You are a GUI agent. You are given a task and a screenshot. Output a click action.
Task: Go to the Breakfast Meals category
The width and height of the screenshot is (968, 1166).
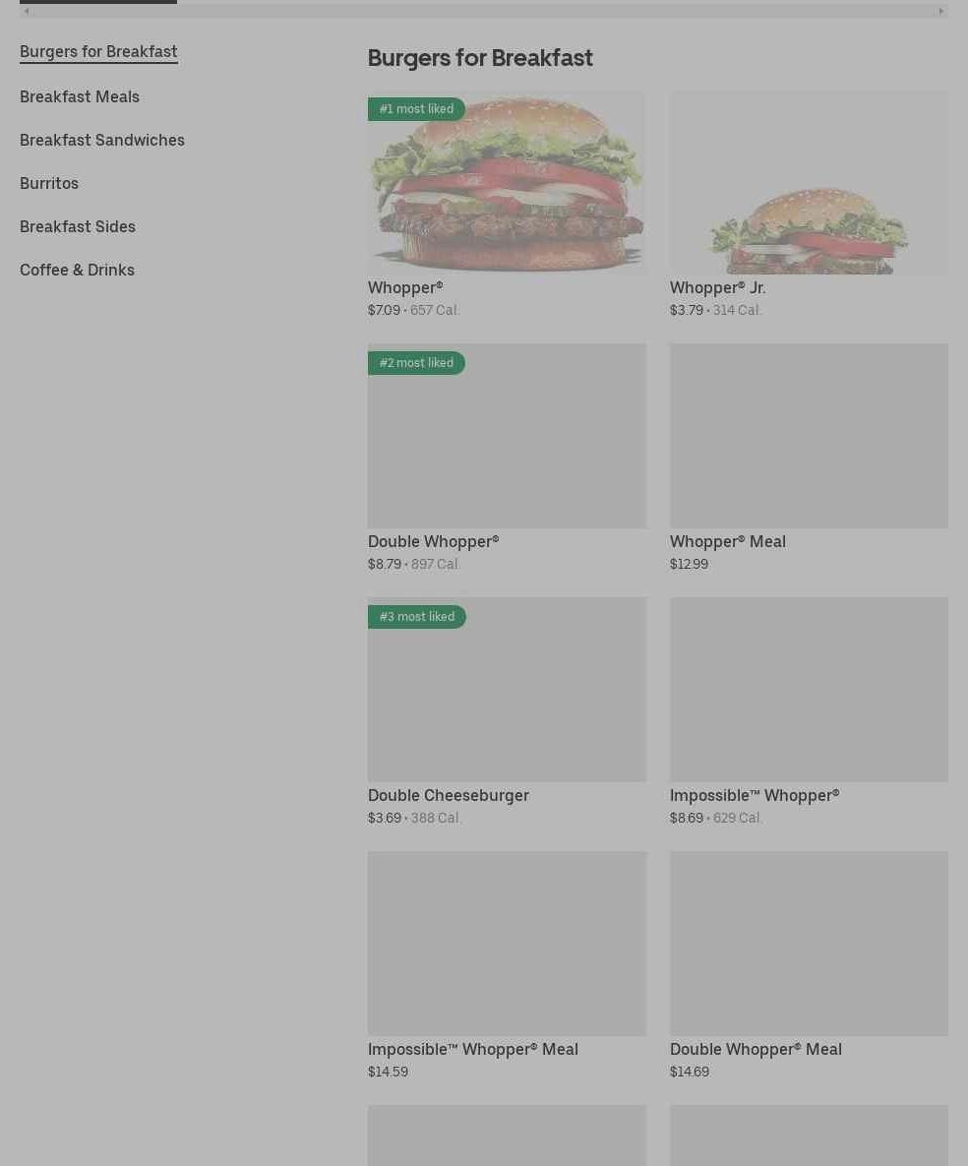[x=80, y=96]
